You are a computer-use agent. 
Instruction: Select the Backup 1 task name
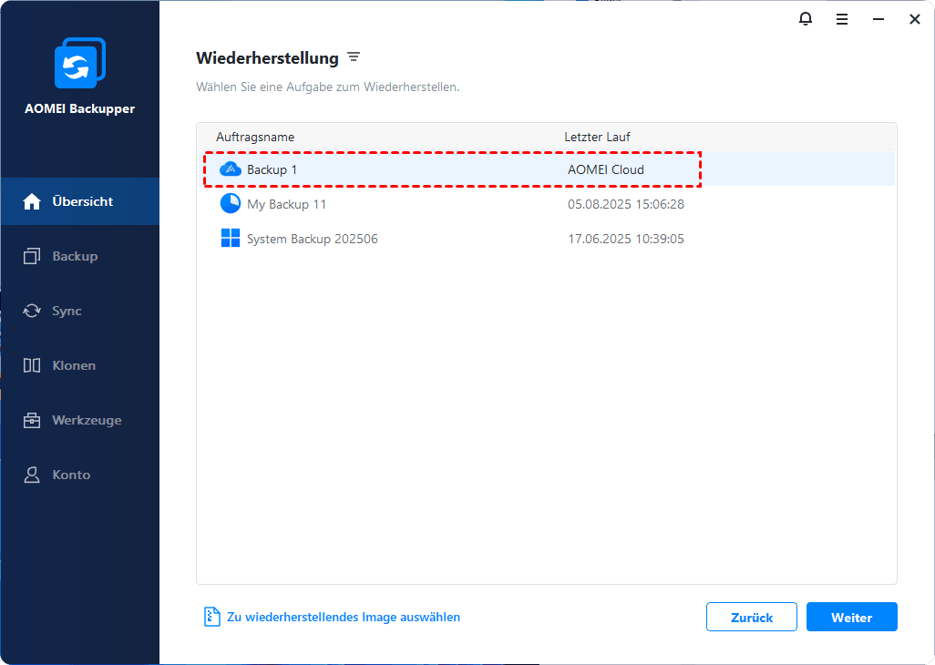pyautogui.click(x=272, y=169)
